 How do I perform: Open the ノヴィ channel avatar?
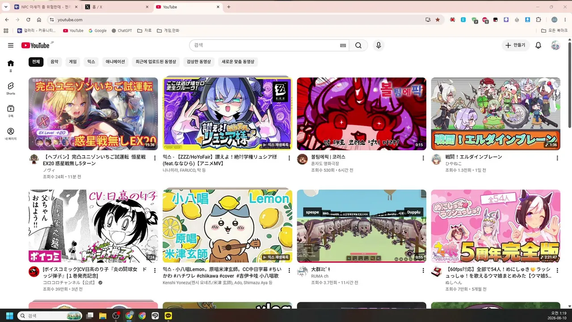[x=34, y=159]
